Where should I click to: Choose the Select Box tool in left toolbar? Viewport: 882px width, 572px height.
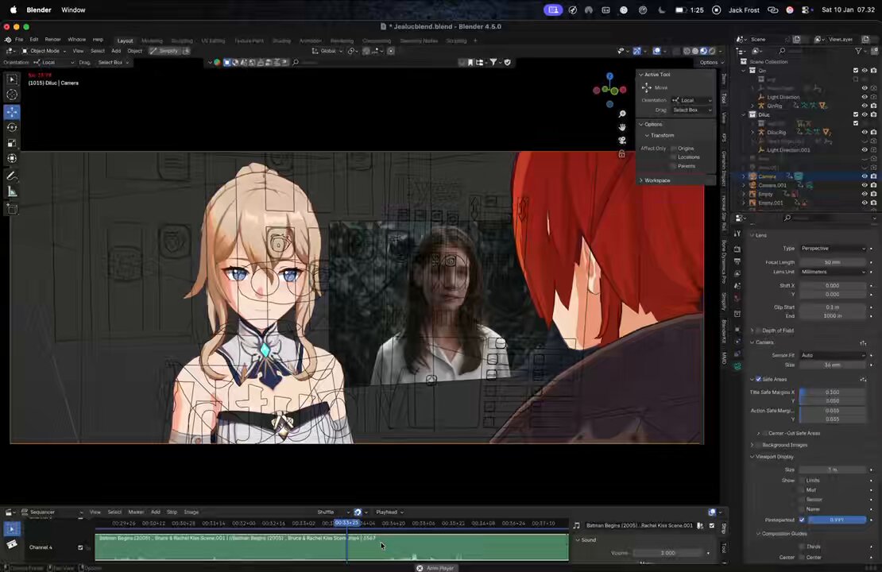click(x=12, y=79)
